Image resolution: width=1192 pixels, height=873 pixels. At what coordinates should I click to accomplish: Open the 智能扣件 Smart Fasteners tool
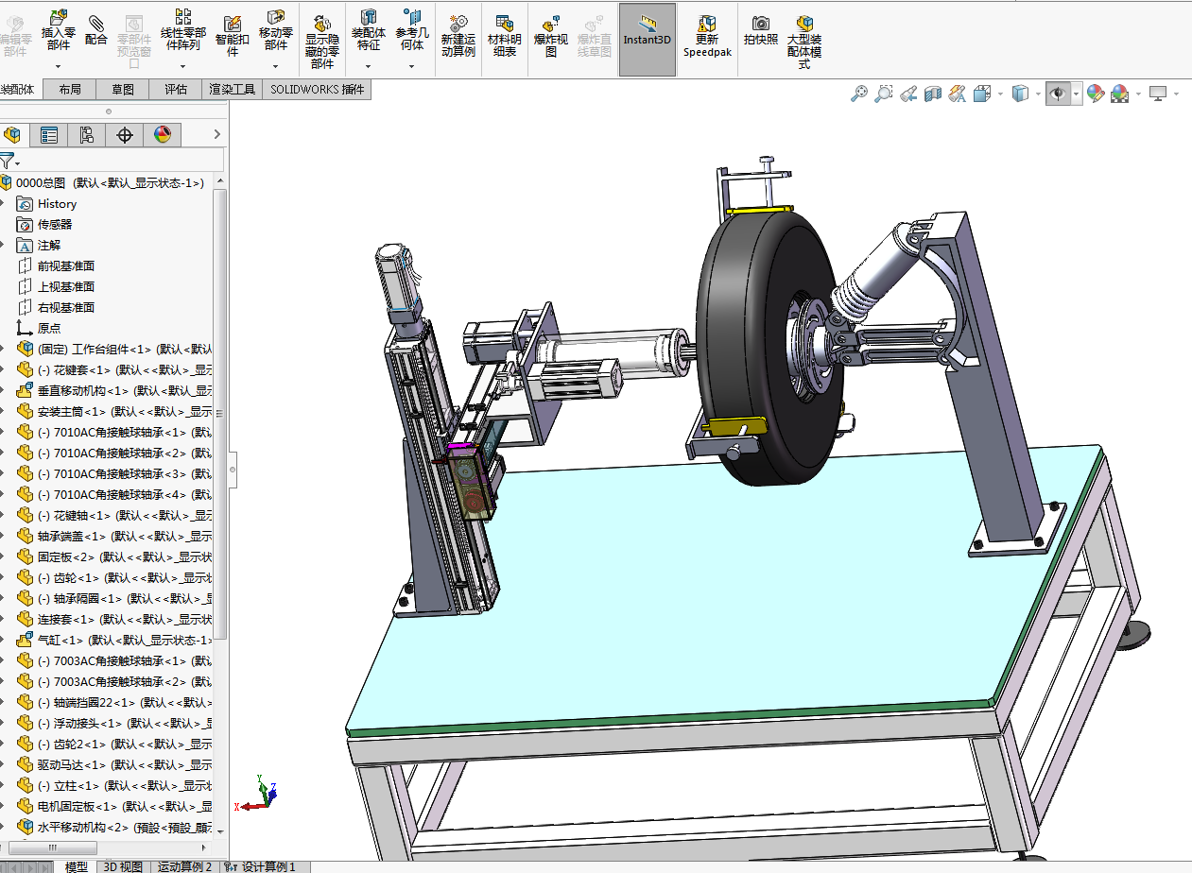(x=233, y=33)
